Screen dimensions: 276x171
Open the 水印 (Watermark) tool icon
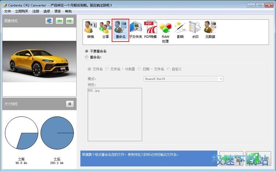point(195,30)
